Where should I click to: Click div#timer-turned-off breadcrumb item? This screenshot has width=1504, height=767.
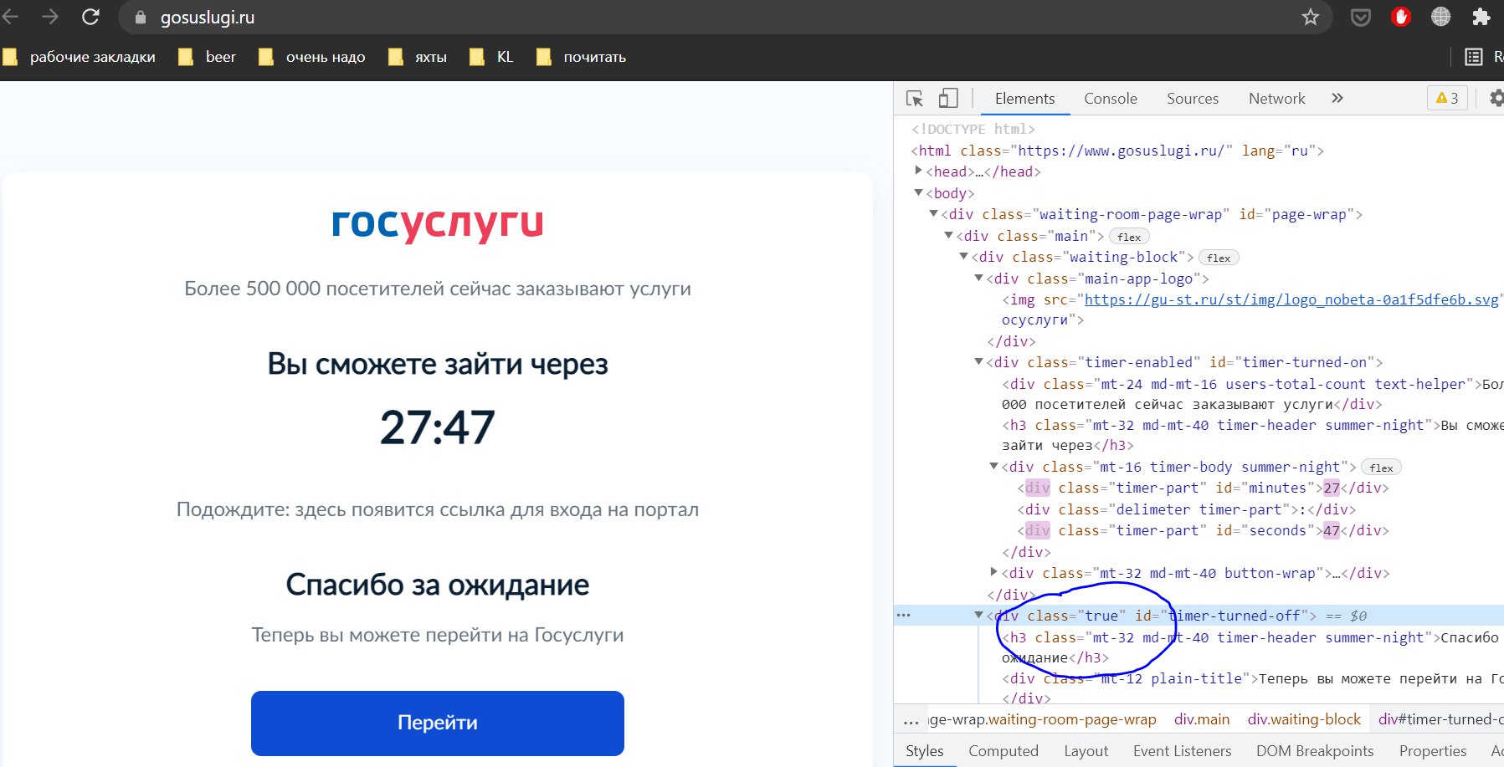pyautogui.click(x=1440, y=719)
